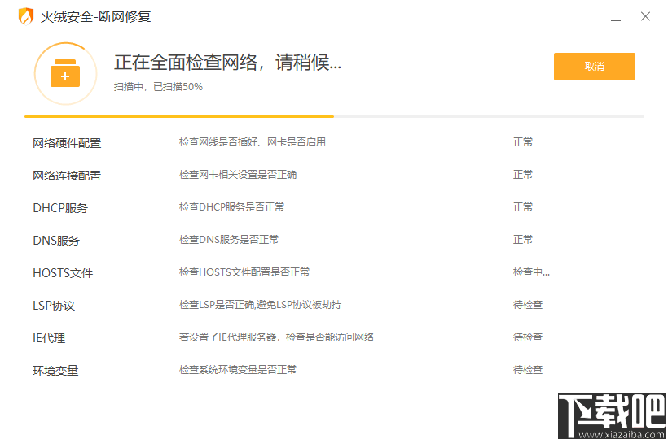Select the LSP协议 row label

[x=54, y=306]
